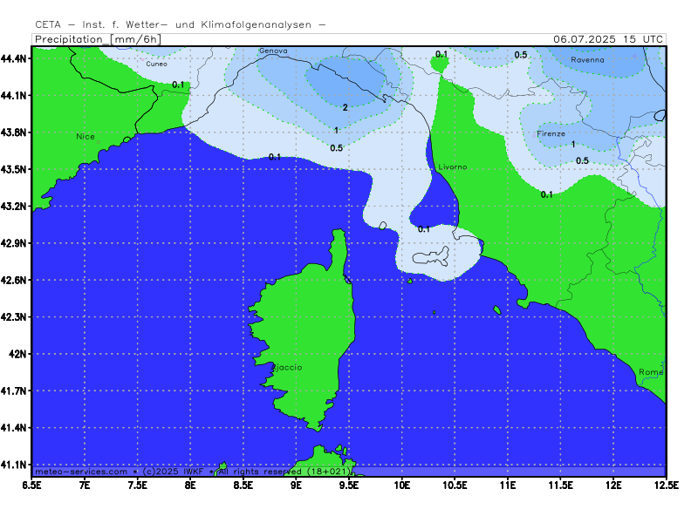Screen dimensions: 698x523
Task: Click the 8.5E longitude label
Action: (x=243, y=485)
